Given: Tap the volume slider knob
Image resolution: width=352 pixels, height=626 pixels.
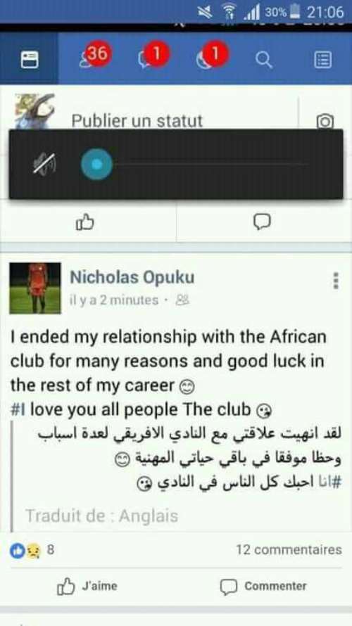Looking at the screenshot, I should pyautogui.click(x=96, y=164).
